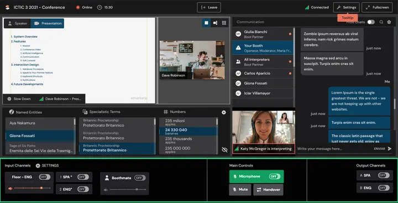
Task: Enable the Boothmate channel switch
Action: [140, 178]
